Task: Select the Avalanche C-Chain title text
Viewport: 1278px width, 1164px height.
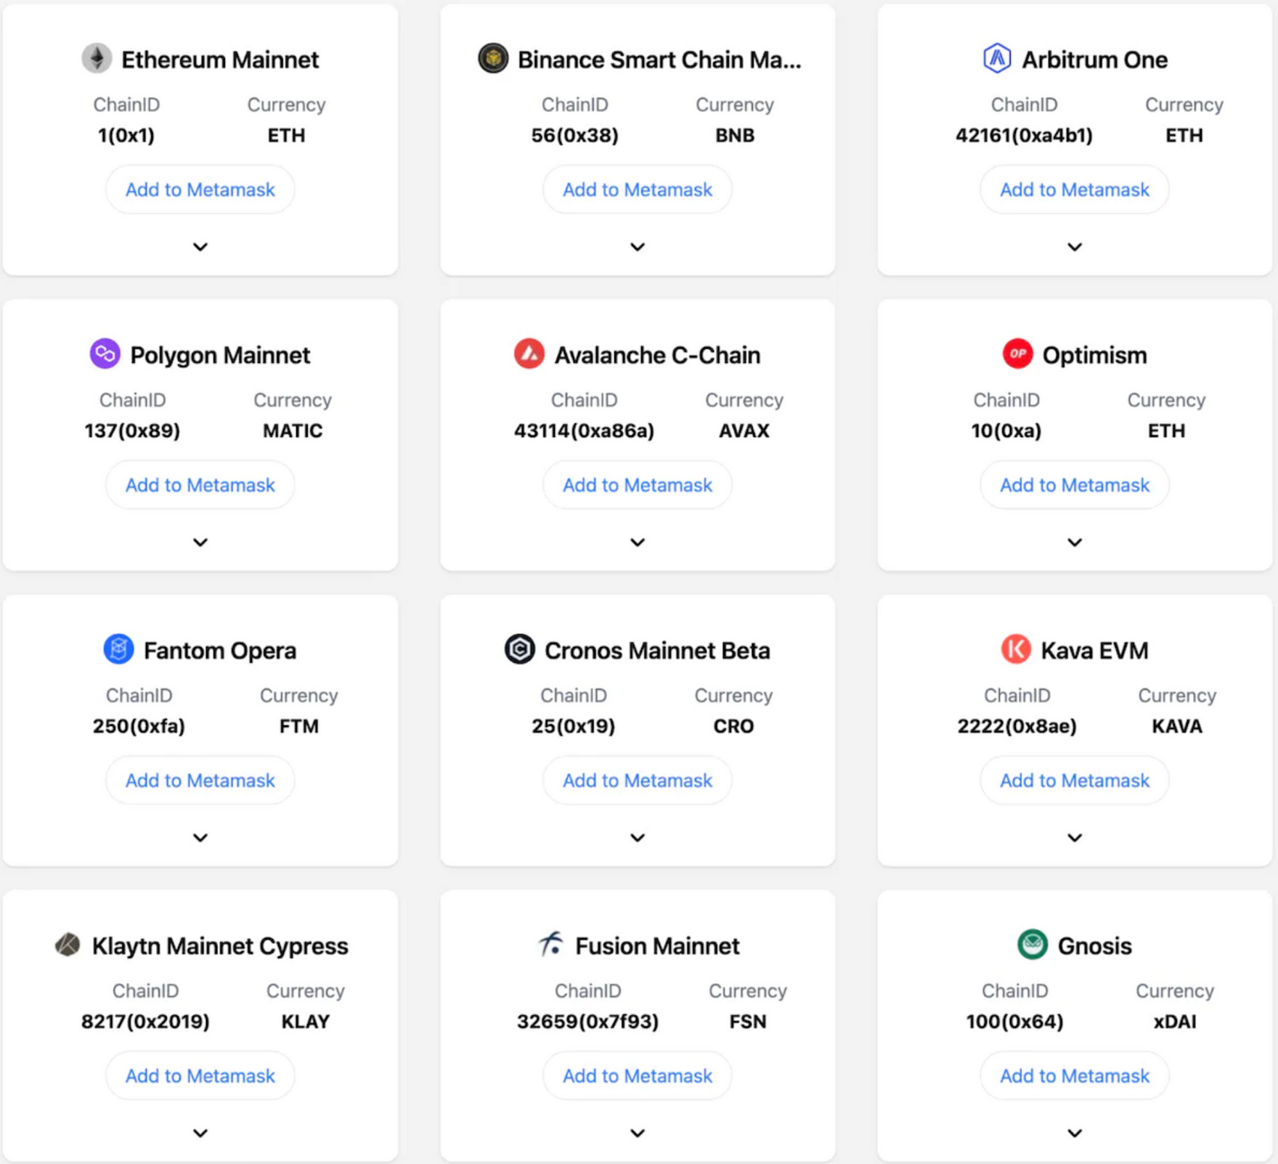Action: pos(658,355)
